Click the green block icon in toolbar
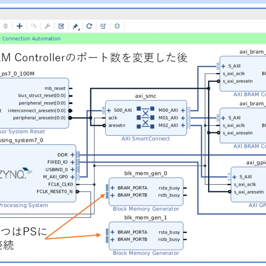This screenshot has height=266, width=266. [117, 26]
